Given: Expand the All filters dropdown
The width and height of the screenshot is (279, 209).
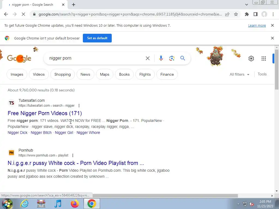Looking at the screenshot, I should (239, 74).
